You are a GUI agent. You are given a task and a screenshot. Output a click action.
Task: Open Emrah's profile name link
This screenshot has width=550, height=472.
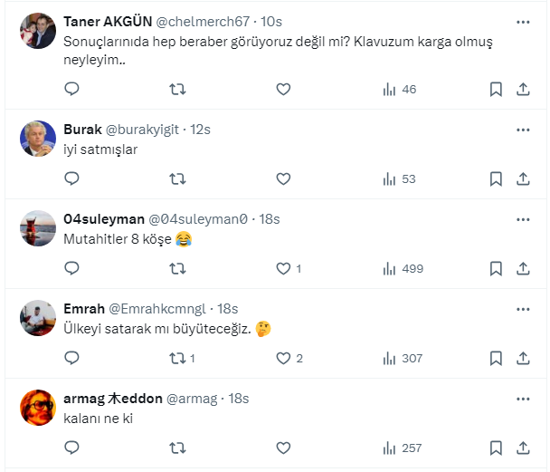tap(83, 309)
